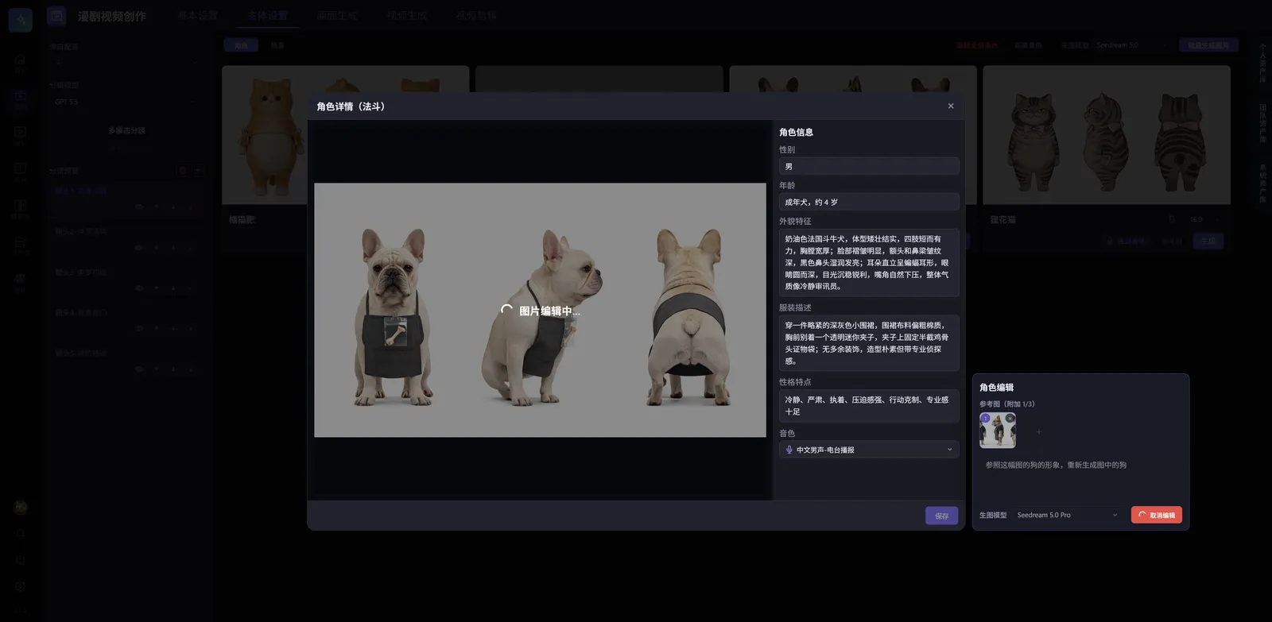
Task: Expand the GPT 5.5 分镜模型 dropdown
Action: coord(126,102)
